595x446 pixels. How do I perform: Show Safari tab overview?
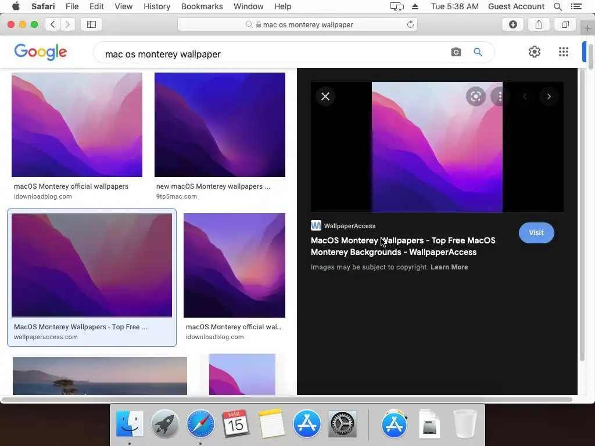(565, 24)
